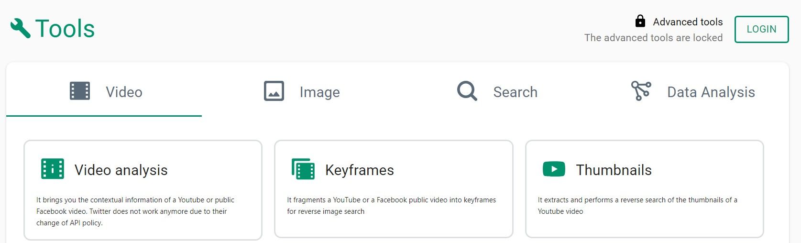Image resolution: width=801 pixels, height=243 pixels.
Task: Click the Keyframes card description text
Action: [391, 206]
